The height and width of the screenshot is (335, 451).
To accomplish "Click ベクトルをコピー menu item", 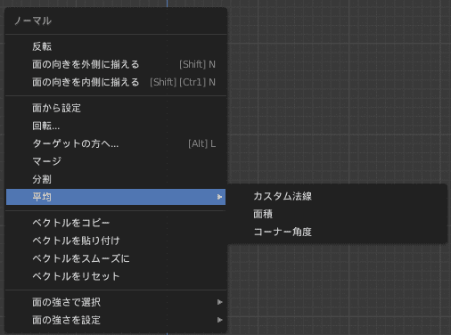I will coord(116,223).
